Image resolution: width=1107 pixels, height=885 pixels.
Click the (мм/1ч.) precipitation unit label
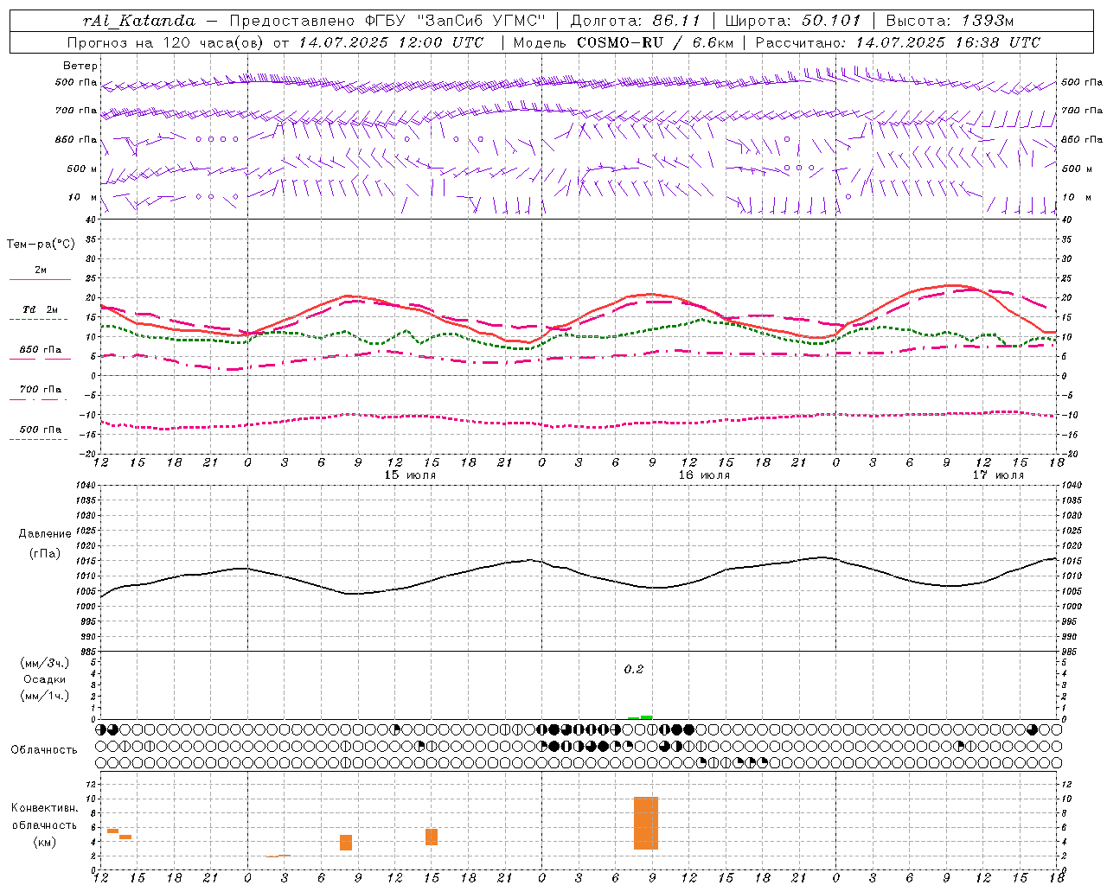pos(45,696)
